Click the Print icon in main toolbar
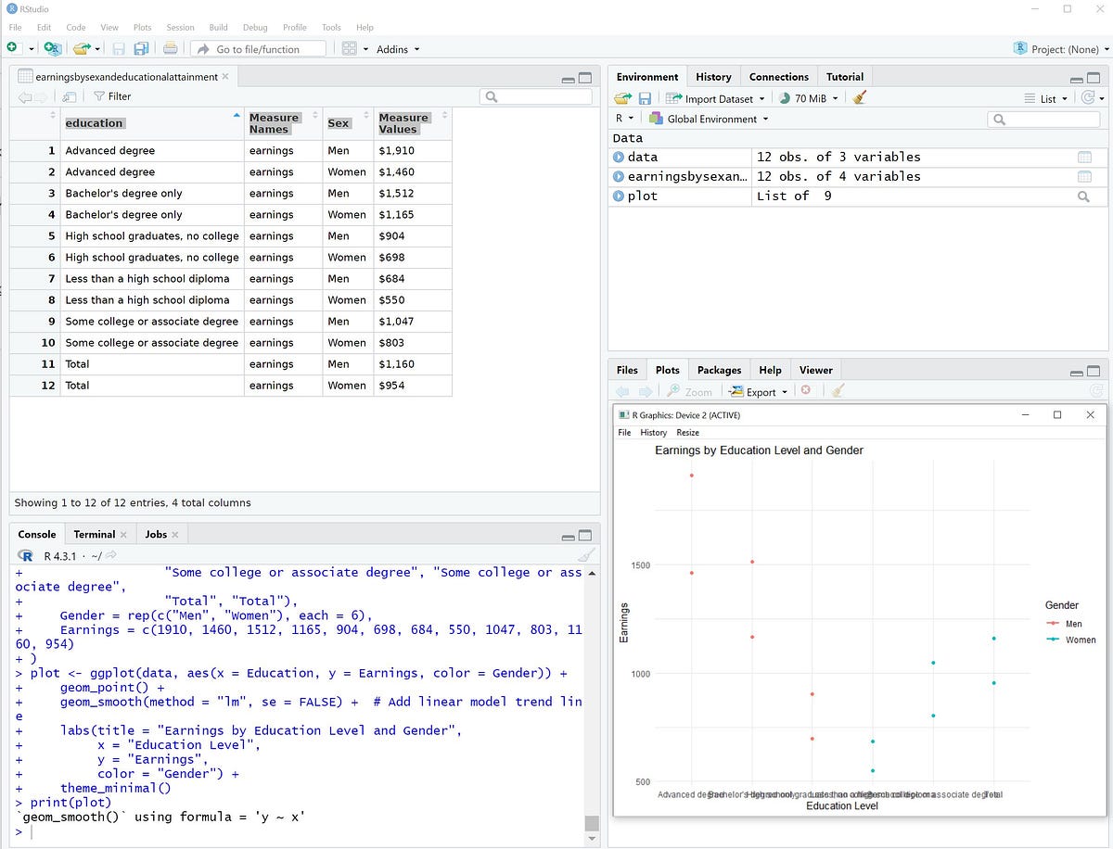The height and width of the screenshot is (849, 1113). point(170,48)
